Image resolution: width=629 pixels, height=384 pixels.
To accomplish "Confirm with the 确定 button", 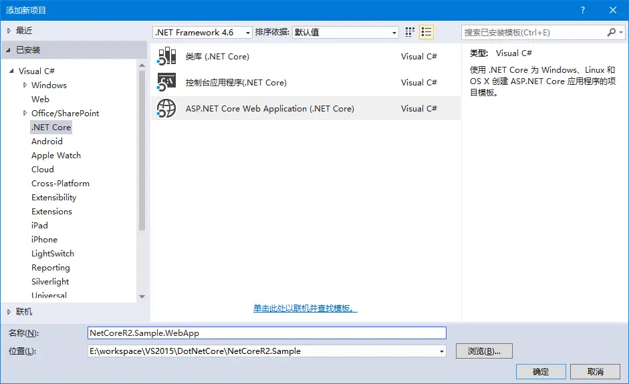I will click(540, 371).
